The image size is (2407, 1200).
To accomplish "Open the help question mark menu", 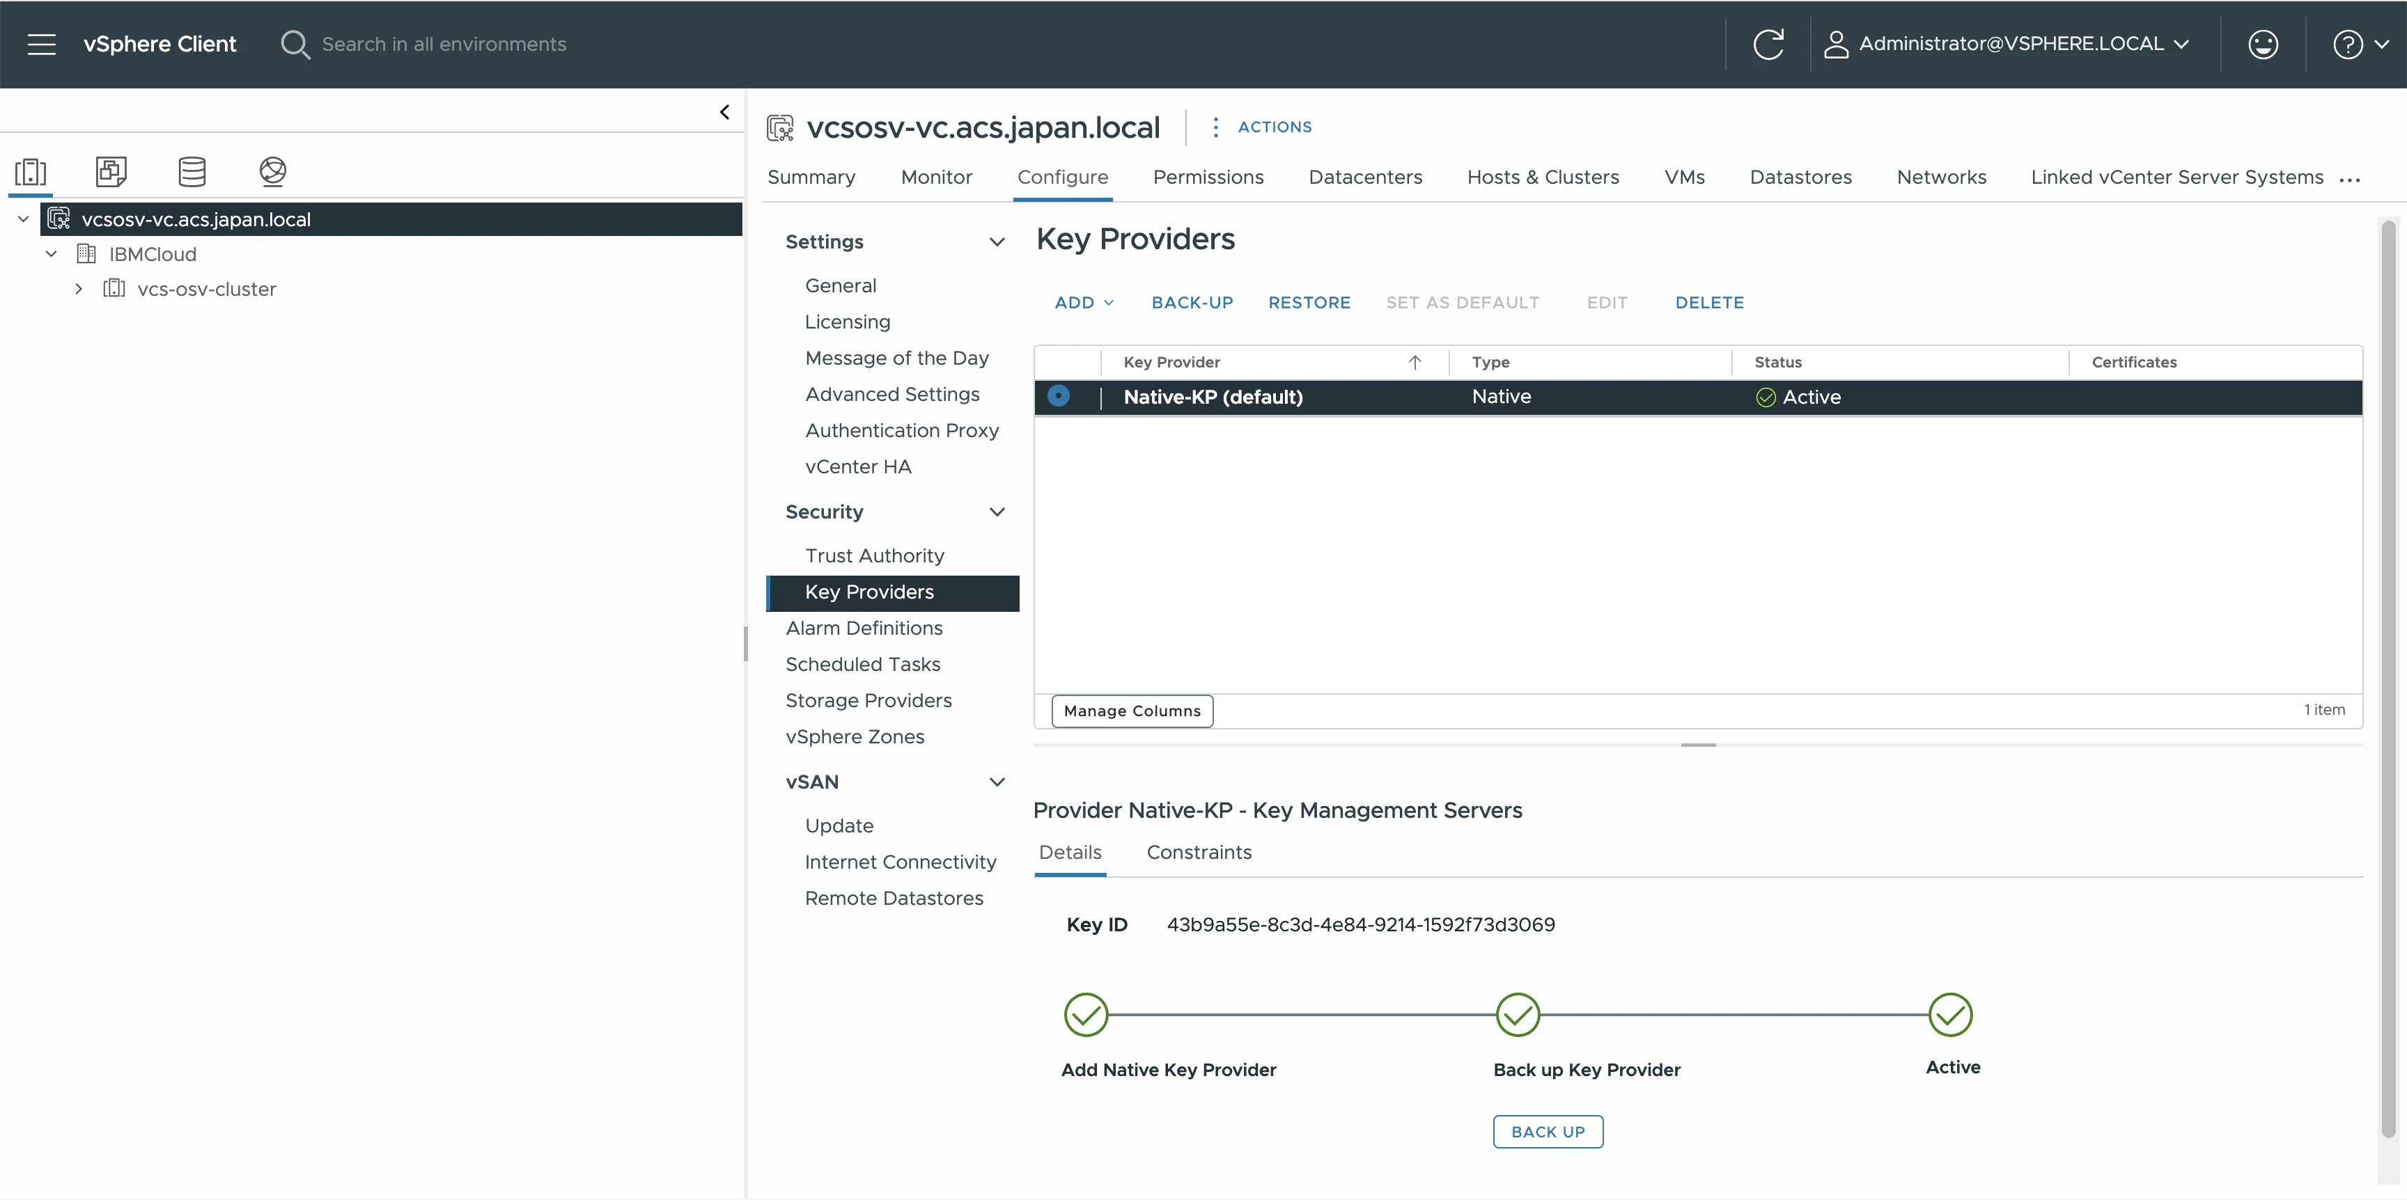I will pos(2360,44).
